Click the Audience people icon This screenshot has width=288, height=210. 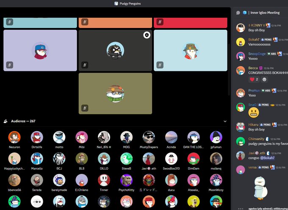pos(6,121)
